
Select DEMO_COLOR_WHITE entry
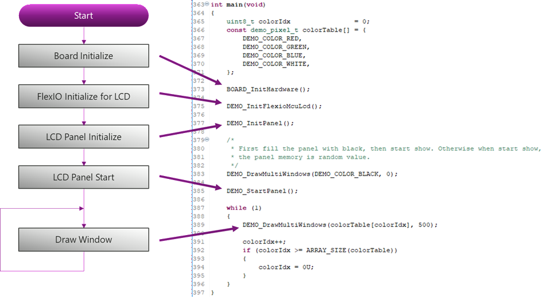276,64
